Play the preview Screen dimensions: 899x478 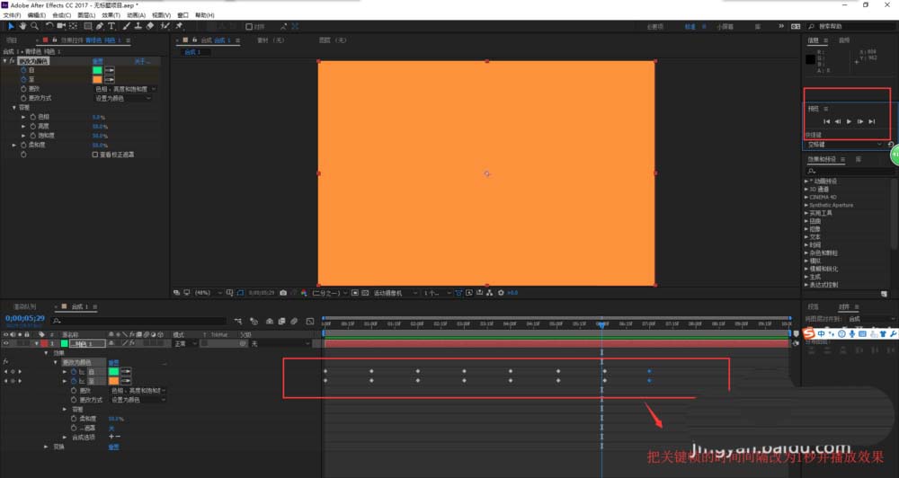[850, 121]
